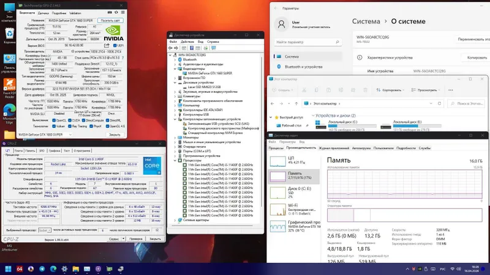
Task: Open Автозагрузка tab in Task Manager
Action: point(361,148)
